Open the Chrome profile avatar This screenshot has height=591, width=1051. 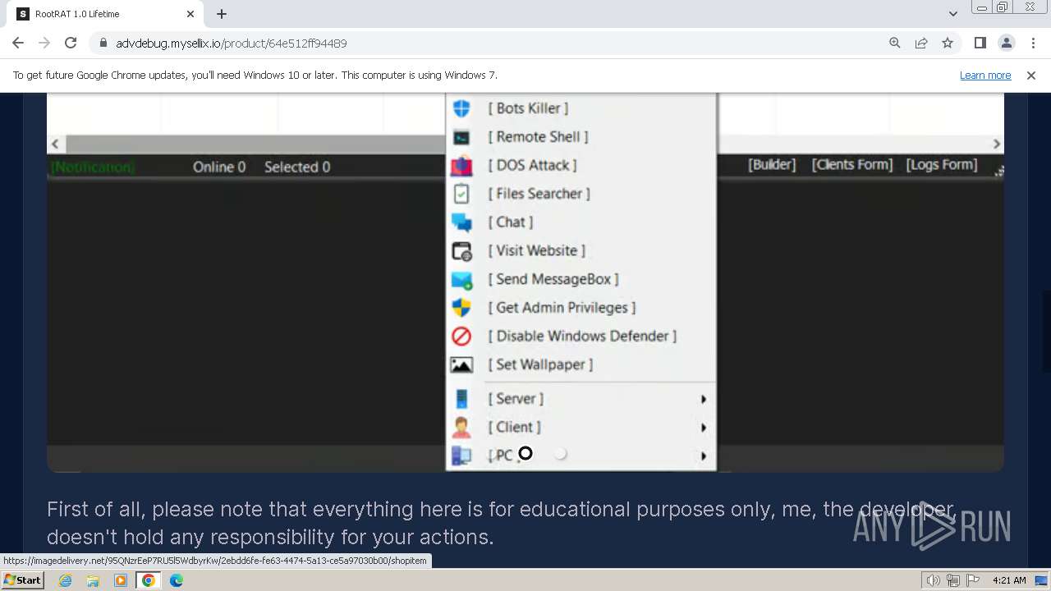tap(1006, 44)
